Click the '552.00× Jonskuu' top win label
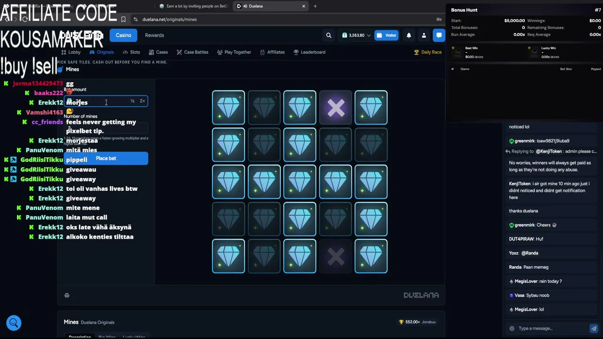 pyautogui.click(x=417, y=322)
